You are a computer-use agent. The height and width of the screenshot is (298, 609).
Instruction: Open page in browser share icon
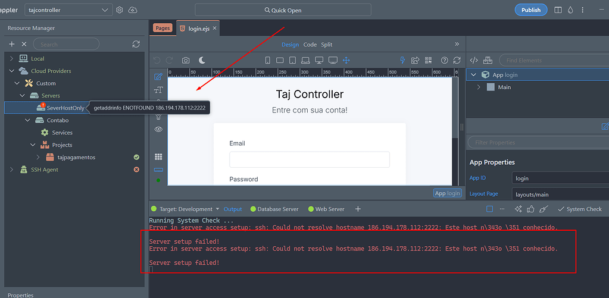(x=415, y=60)
